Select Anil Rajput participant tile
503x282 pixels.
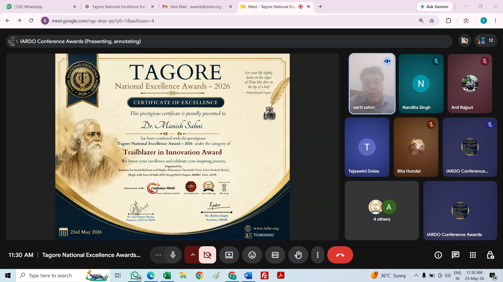pos(470,84)
